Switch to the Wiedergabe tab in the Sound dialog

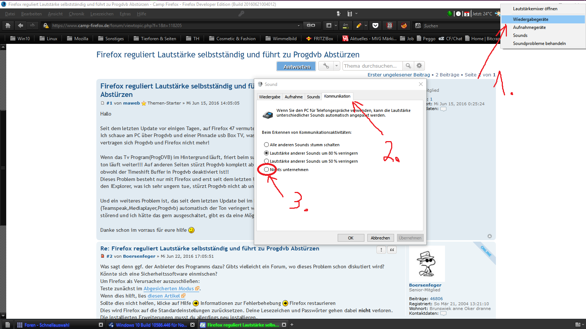point(270,97)
